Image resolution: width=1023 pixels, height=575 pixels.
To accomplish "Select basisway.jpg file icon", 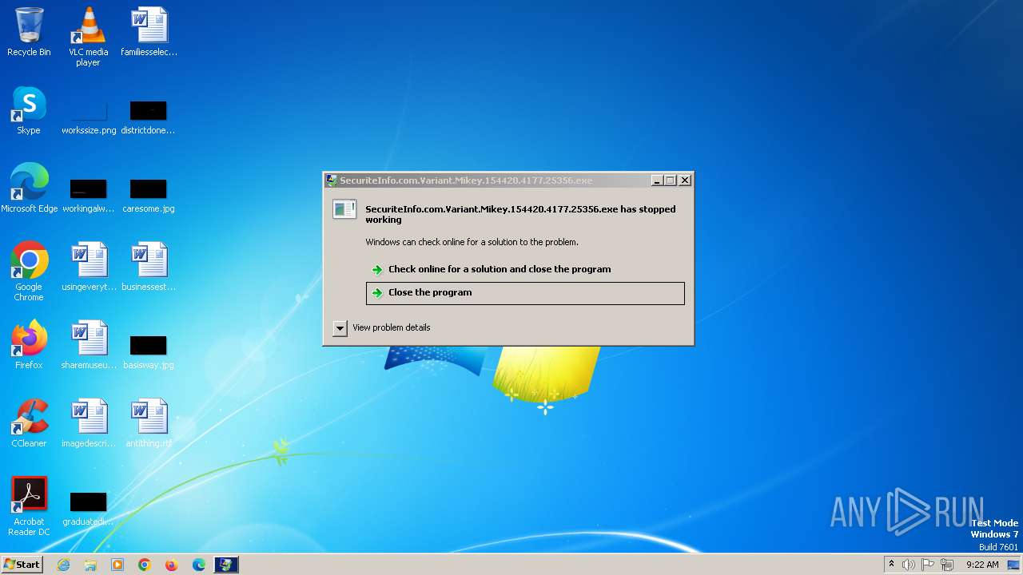I will coord(148,351).
